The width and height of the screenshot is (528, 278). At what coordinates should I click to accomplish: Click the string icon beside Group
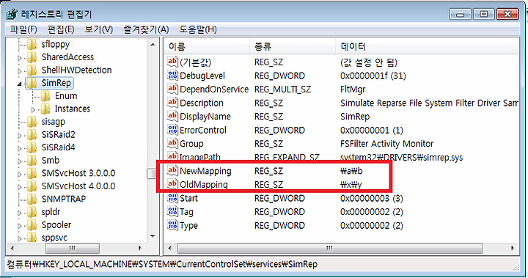[x=172, y=143]
